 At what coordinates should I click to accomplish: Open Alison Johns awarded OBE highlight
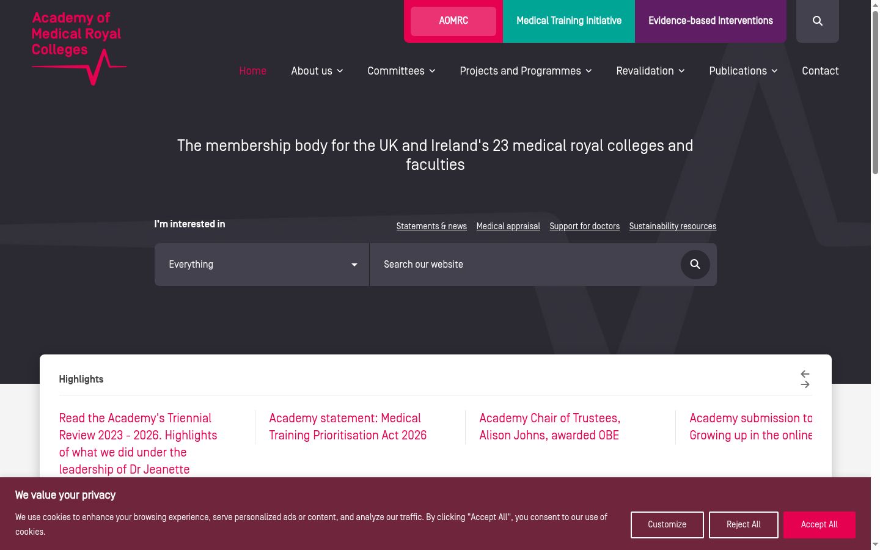pos(549,427)
